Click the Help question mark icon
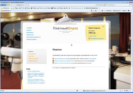 [x=129, y=11]
